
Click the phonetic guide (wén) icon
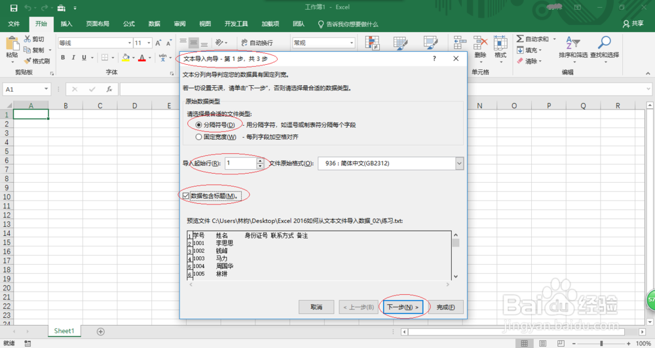pyautogui.click(x=162, y=58)
